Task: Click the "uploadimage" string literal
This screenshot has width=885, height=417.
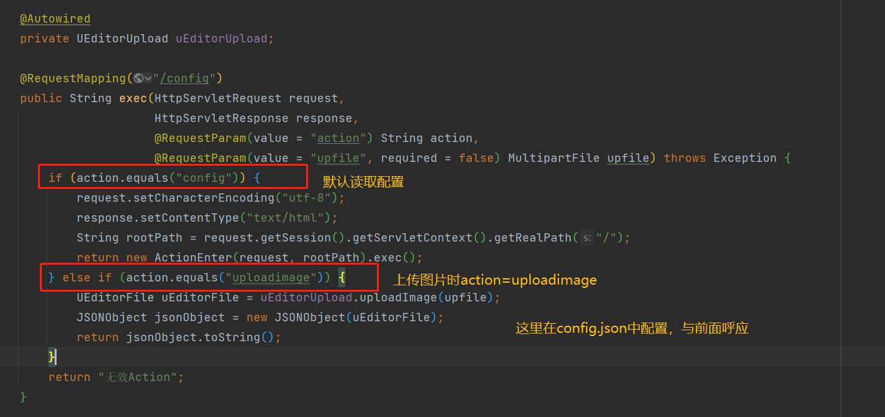Action: coord(271,278)
